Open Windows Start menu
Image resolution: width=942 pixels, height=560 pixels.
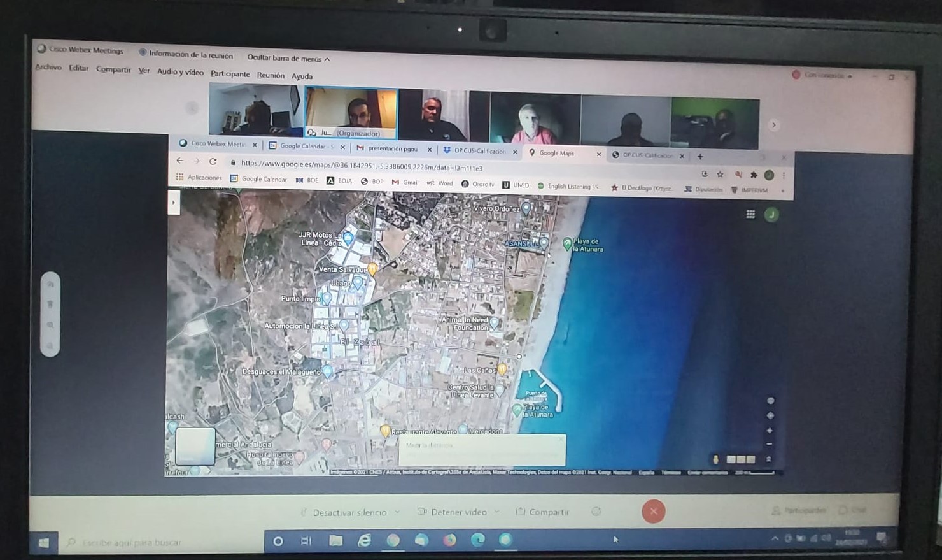tap(43, 542)
